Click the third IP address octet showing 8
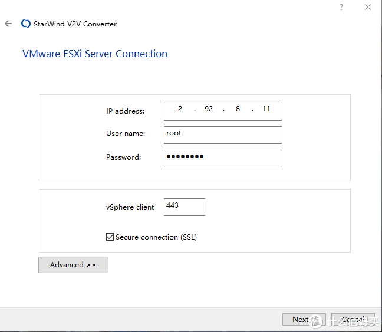This screenshot has width=382, height=332. 238,109
